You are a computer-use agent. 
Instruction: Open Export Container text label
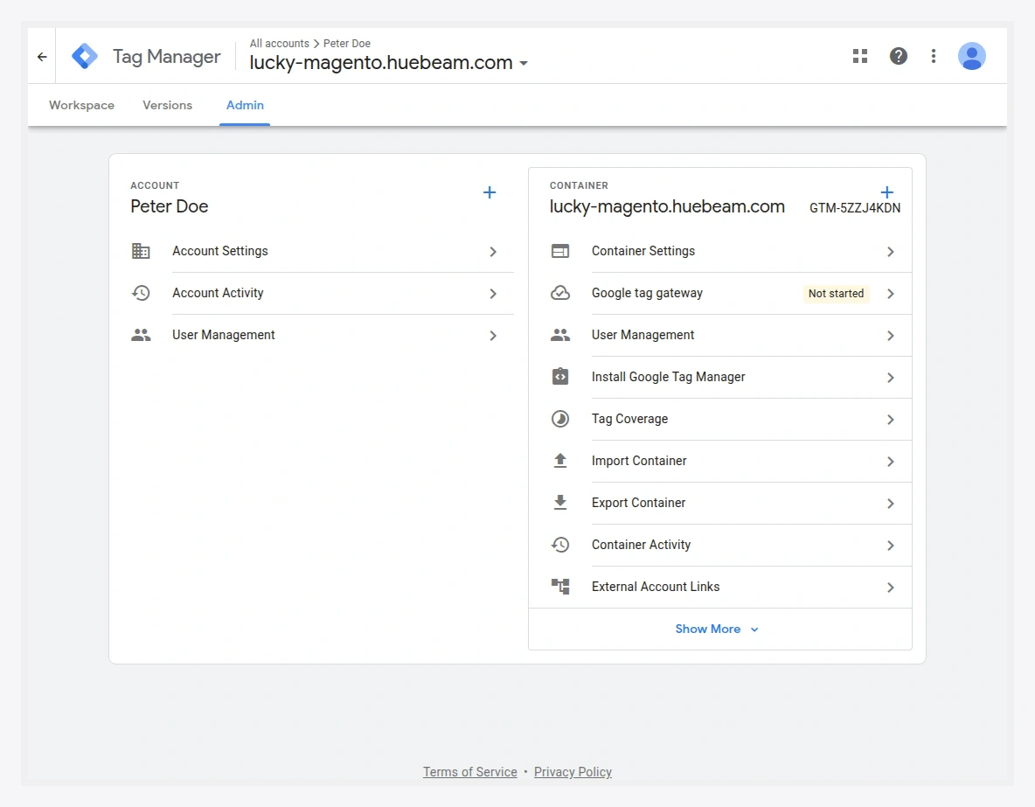tap(638, 503)
